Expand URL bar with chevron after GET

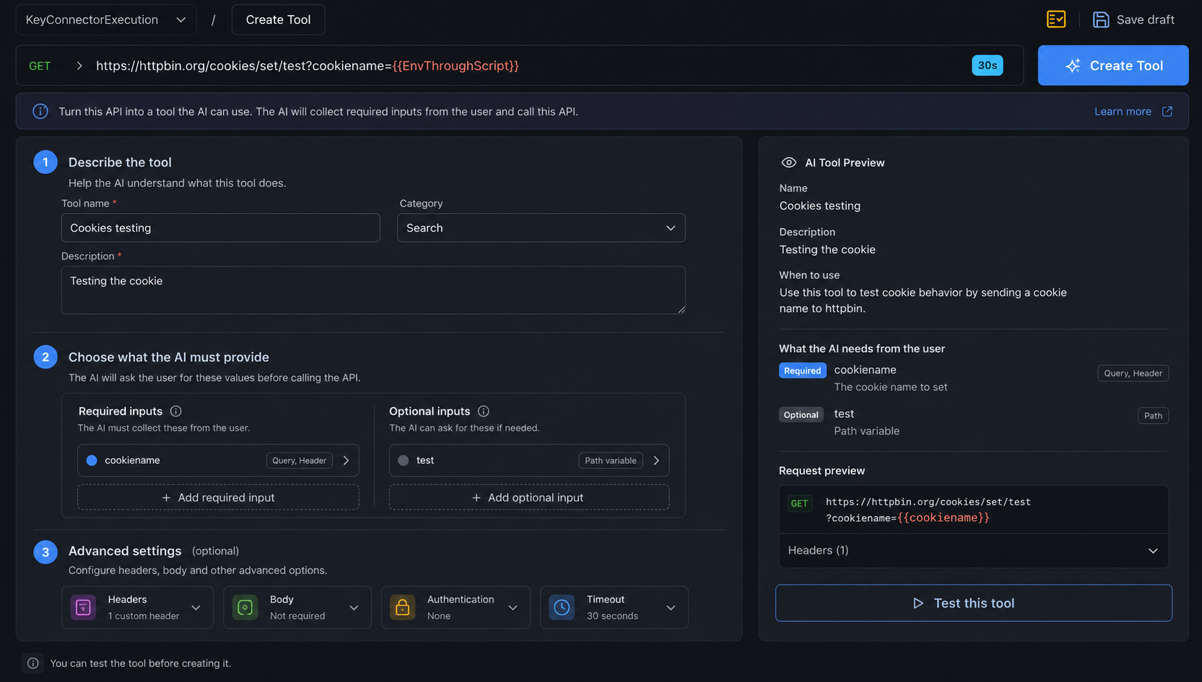pos(79,66)
